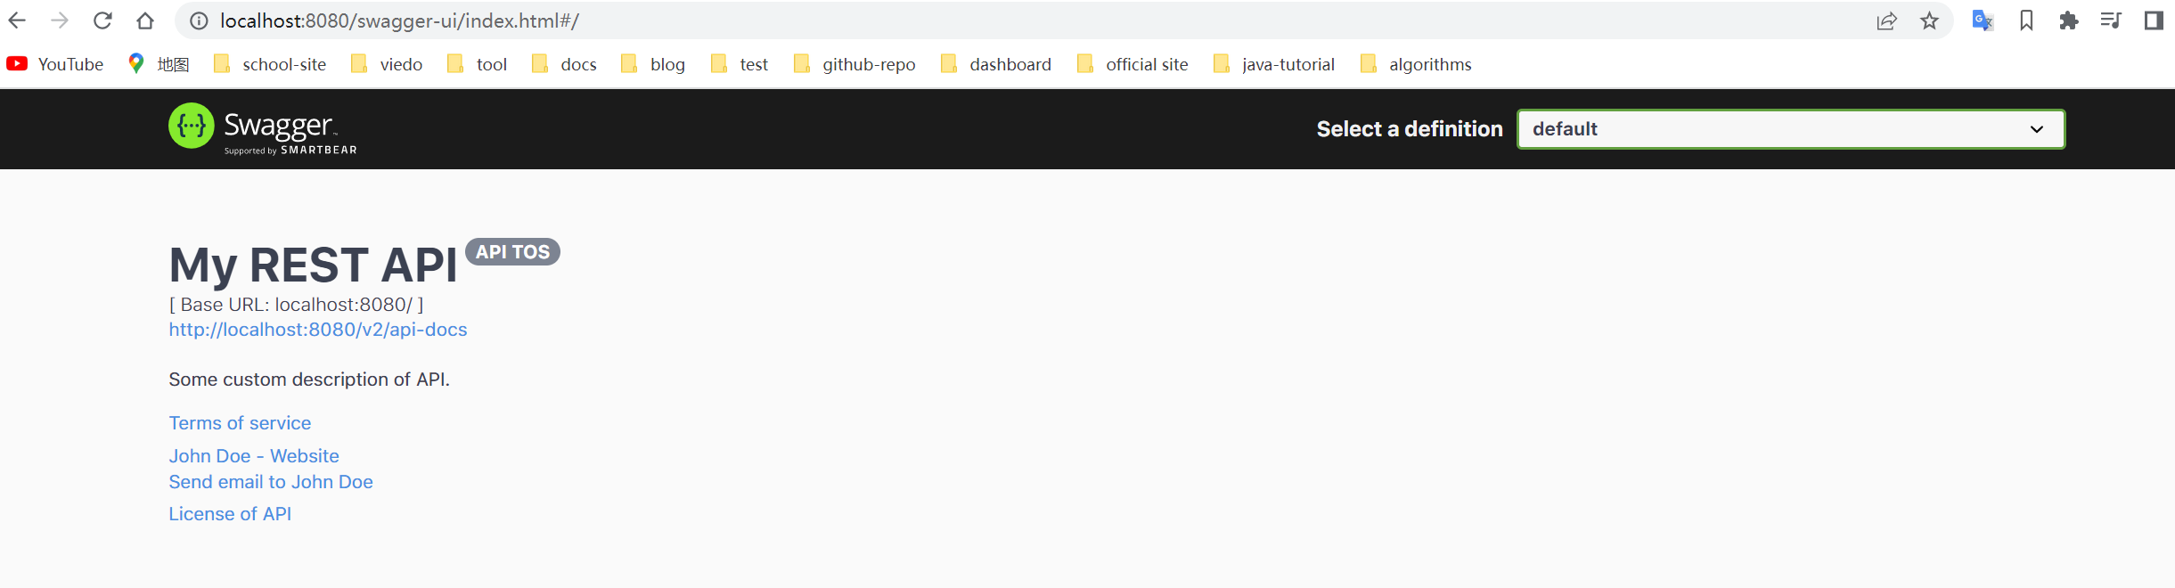Click the browser back arrow
Viewport: 2175px width, 588px height.
coord(17,20)
